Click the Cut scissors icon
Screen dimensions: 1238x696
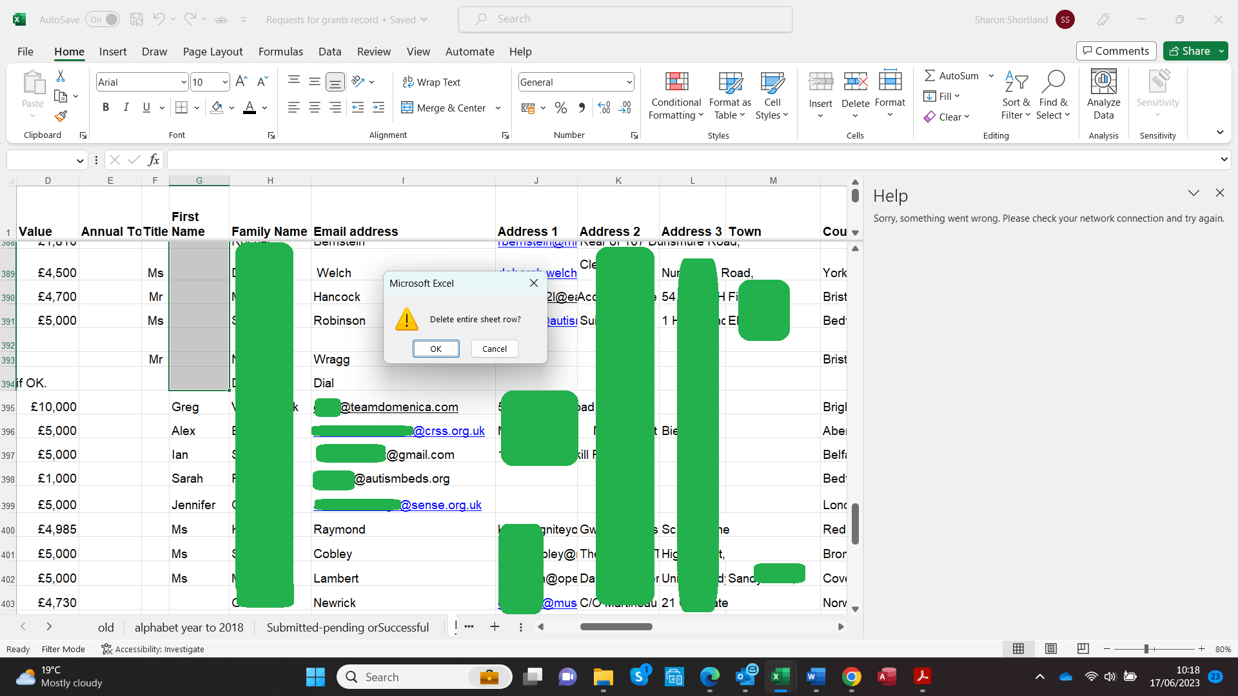pyautogui.click(x=61, y=76)
